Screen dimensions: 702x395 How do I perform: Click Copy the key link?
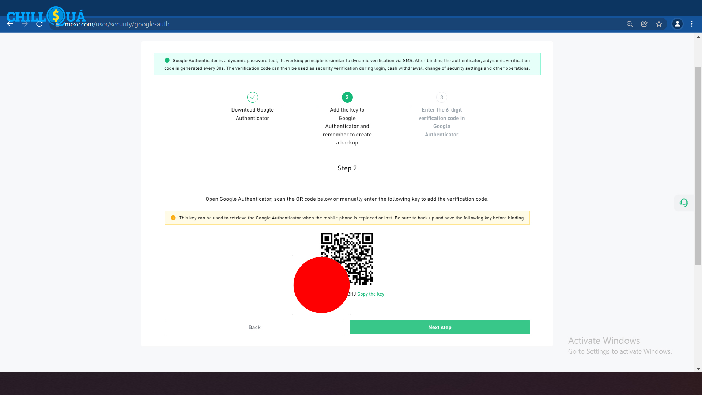coord(370,294)
